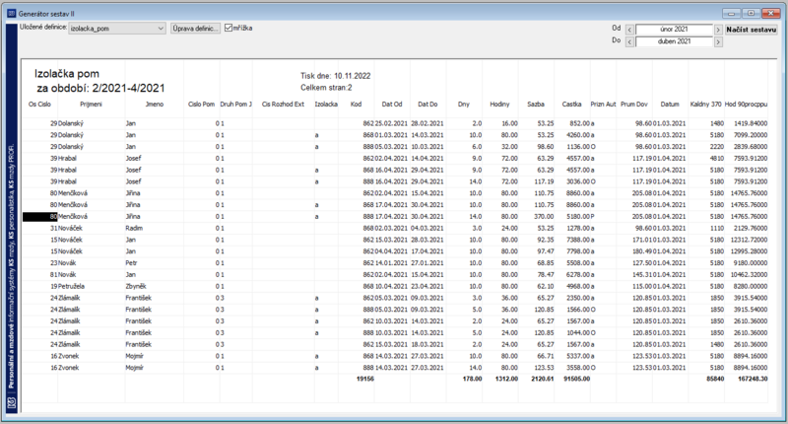
Task: Click the Izolacka column header
Action: point(326,105)
